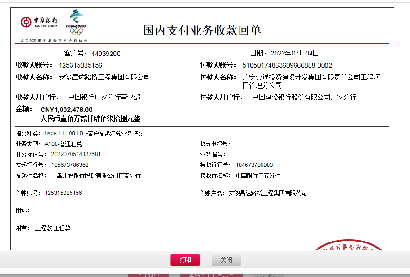The height and width of the screenshot is (277, 410).
Task: Click the Bank of China logo
Action: [x=39, y=22]
